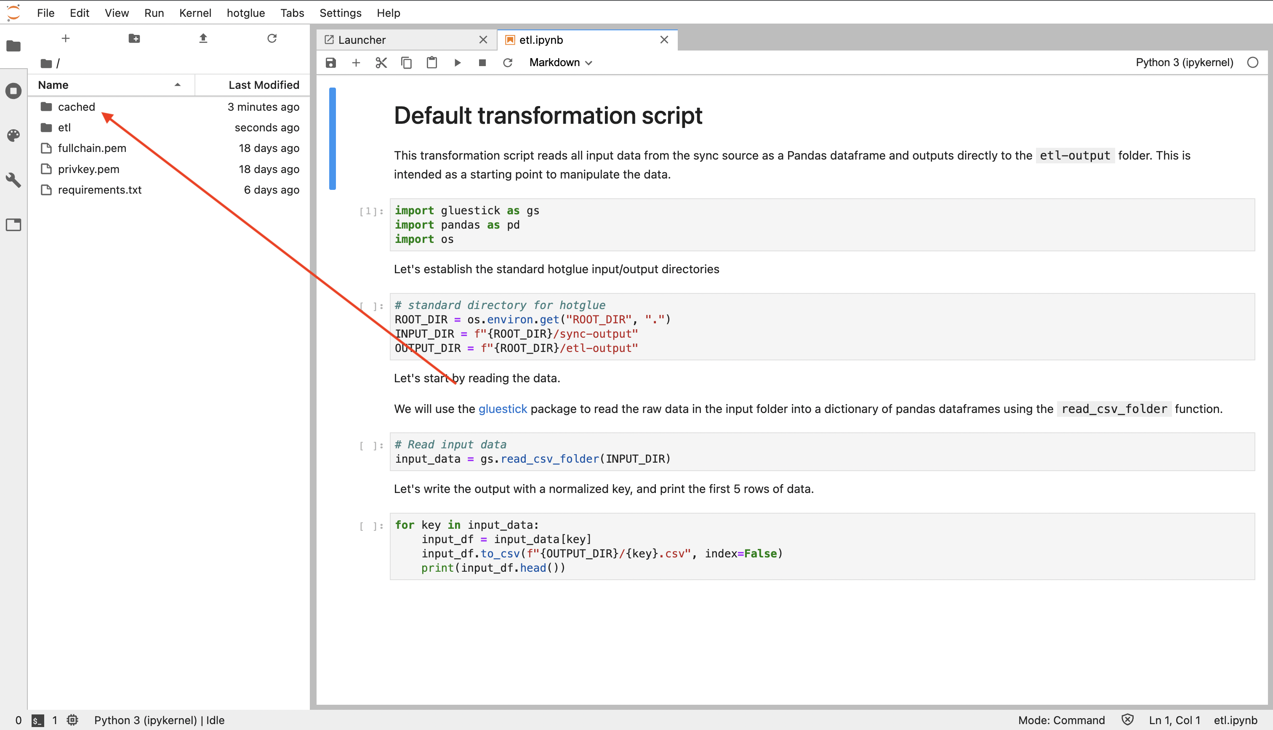Open the cached folder
The height and width of the screenshot is (730, 1273).
[76, 107]
